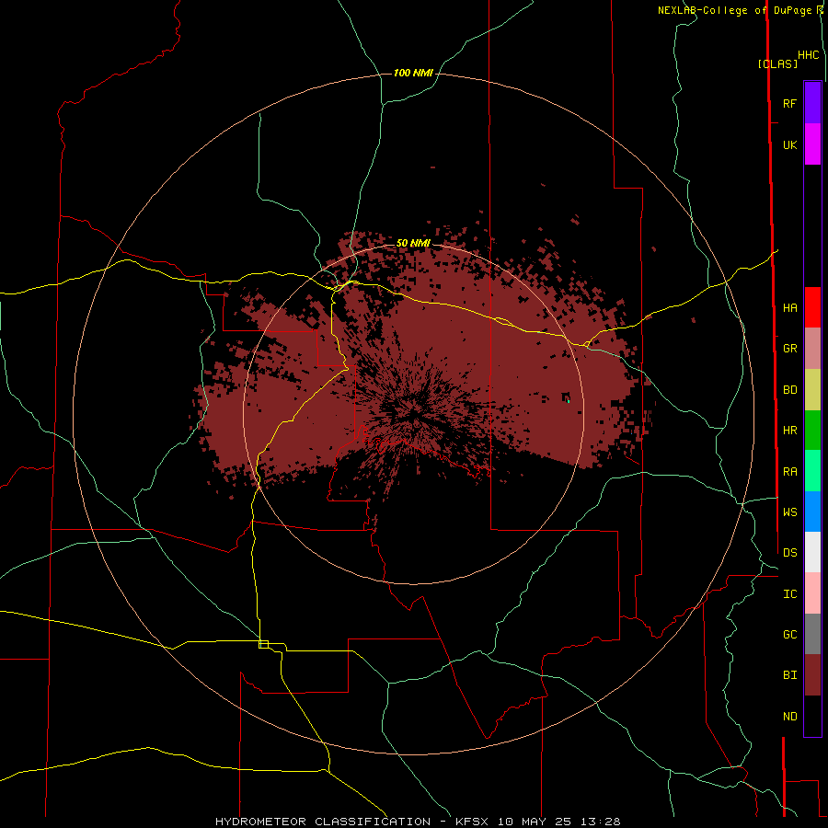Click the DS legend label text
This screenshot has height=828, width=828.
790,553
